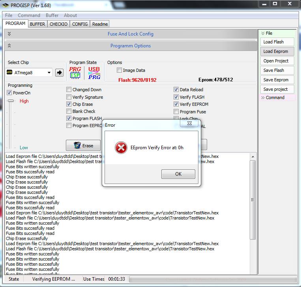This screenshot has width=301, height=287.
Task: Expand the Command side panel
Action: click(263, 98)
